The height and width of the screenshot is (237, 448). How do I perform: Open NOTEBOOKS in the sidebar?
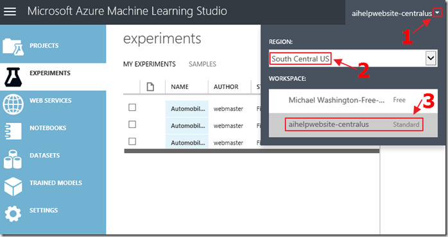click(48, 128)
